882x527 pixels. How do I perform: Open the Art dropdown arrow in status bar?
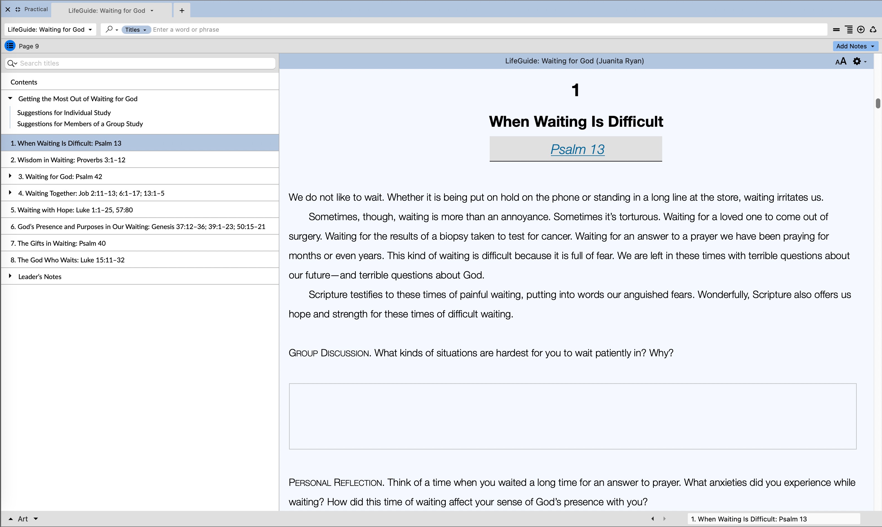click(x=36, y=519)
